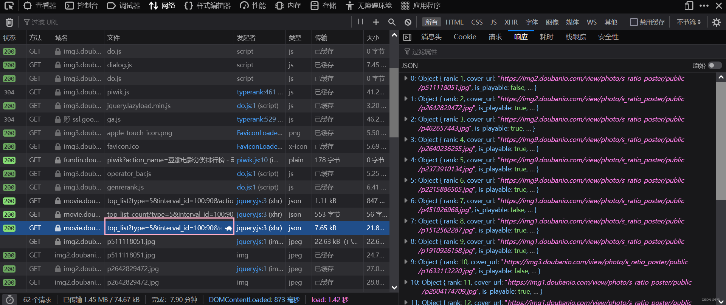The image size is (726, 305).
Task: Open the Inspector (查看器) tab
Action: coord(40,6)
